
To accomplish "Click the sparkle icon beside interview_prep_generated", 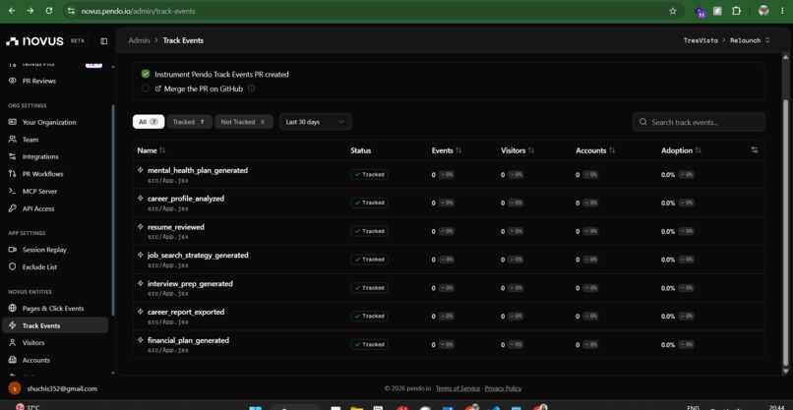I will coord(141,283).
